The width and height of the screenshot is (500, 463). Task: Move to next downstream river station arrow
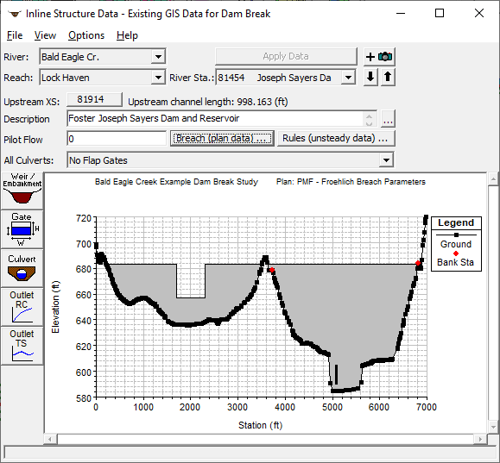[x=370, y=77]
